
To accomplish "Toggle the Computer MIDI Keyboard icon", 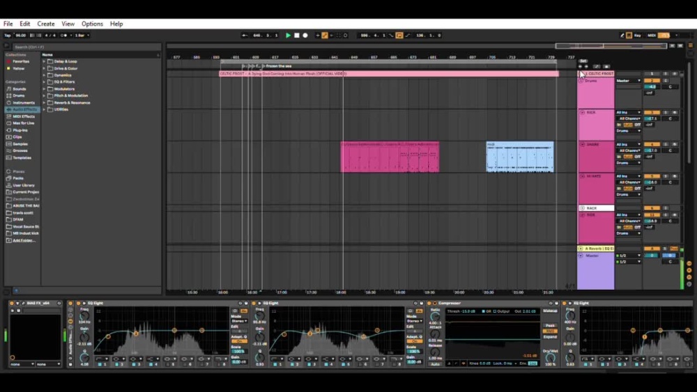I will point(629,36).
